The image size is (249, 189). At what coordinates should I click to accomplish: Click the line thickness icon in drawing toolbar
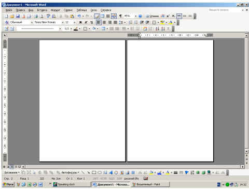(175, 172)
